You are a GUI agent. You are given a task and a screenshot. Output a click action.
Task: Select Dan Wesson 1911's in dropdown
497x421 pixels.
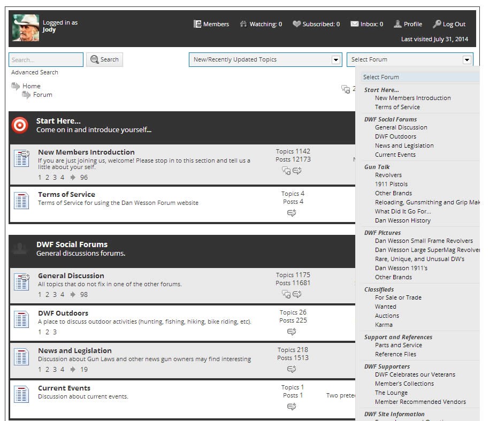click(x=401, y=268)
